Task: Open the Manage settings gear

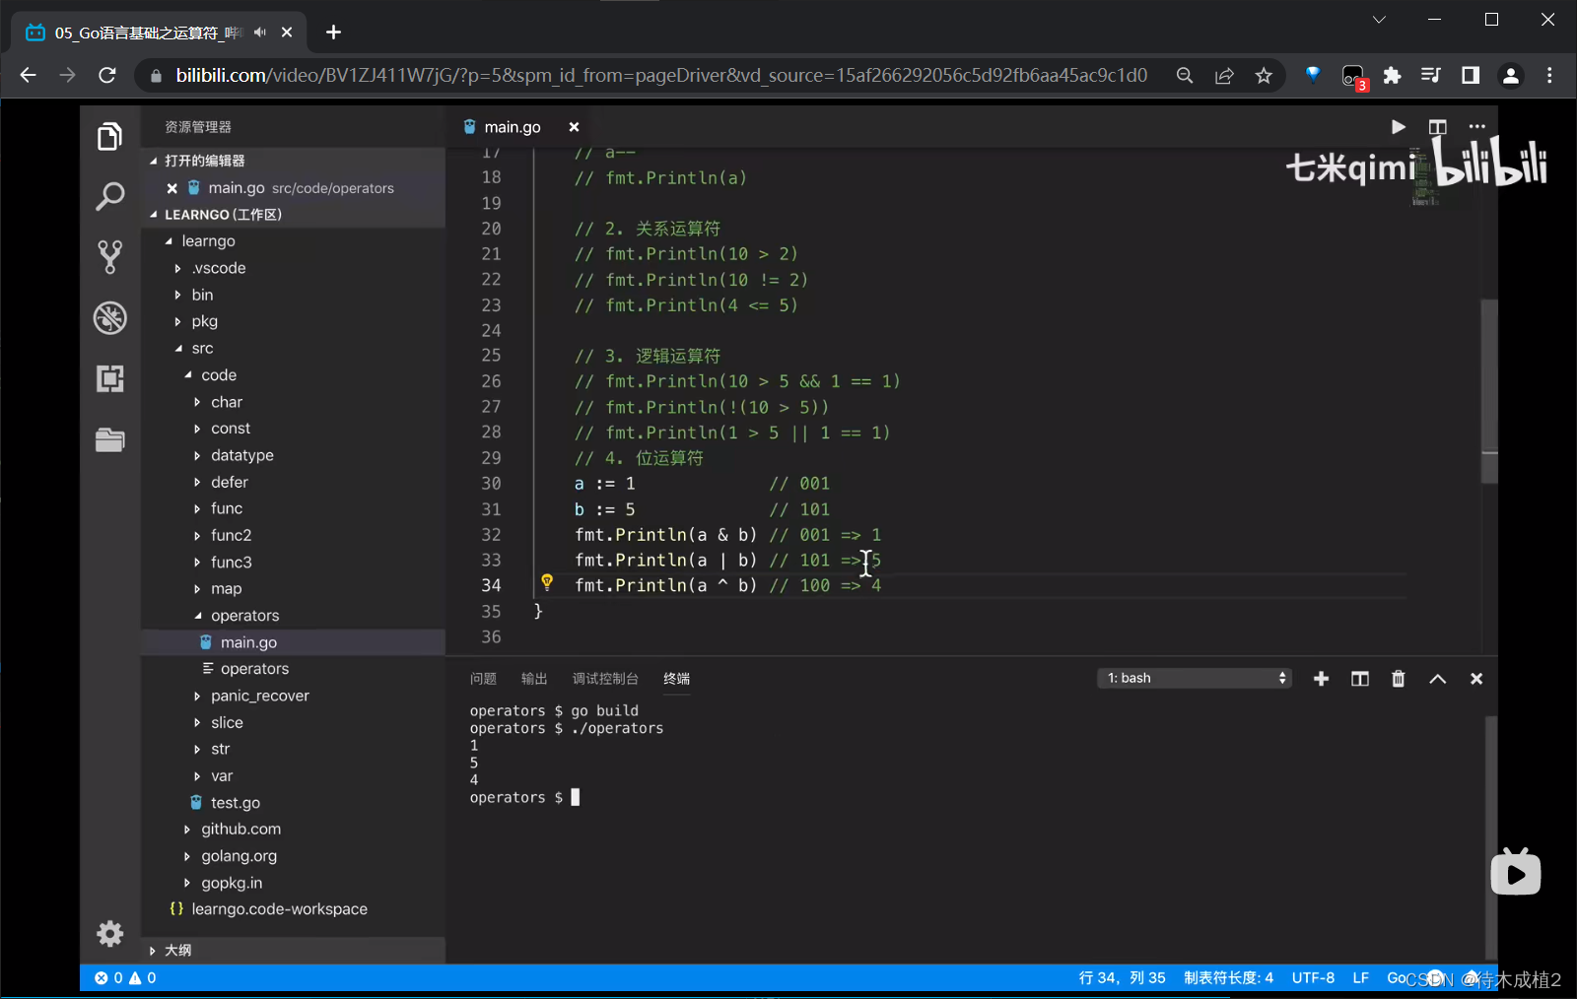Action: coord(109,933)
